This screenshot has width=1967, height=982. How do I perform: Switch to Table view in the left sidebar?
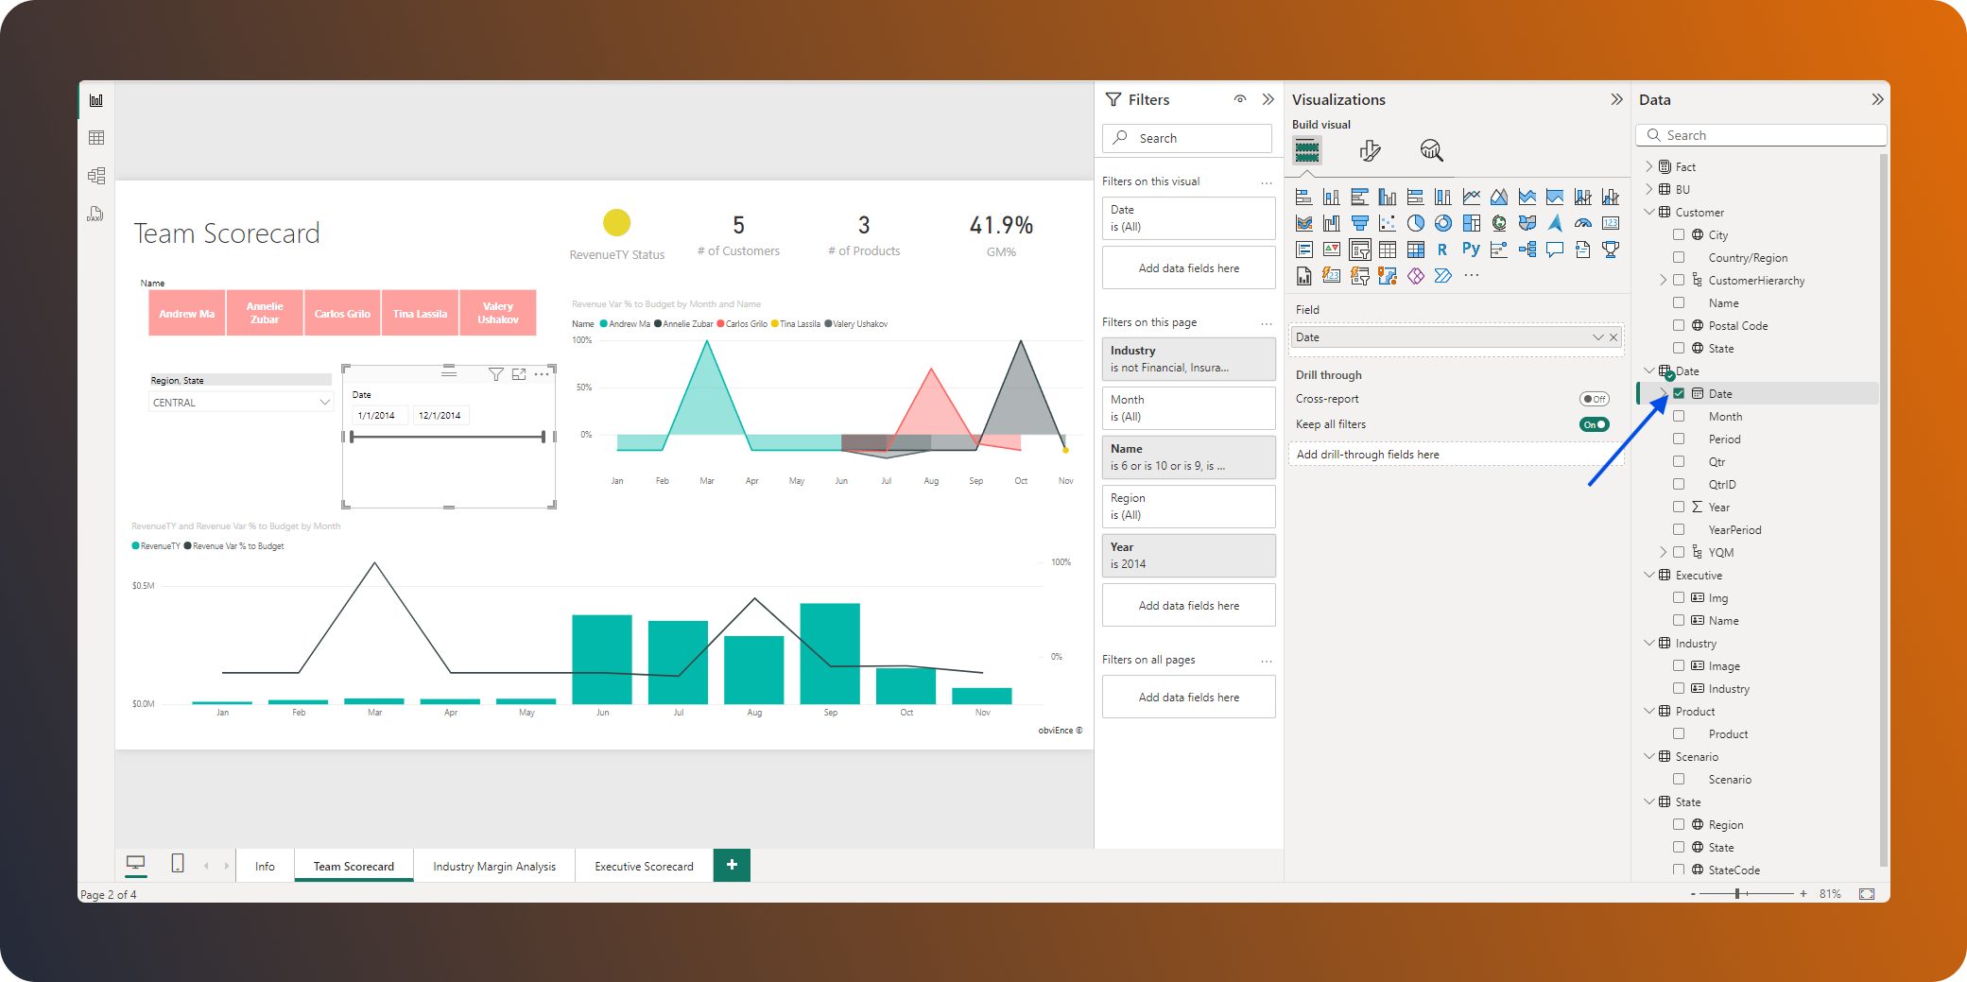coord(95,137)
